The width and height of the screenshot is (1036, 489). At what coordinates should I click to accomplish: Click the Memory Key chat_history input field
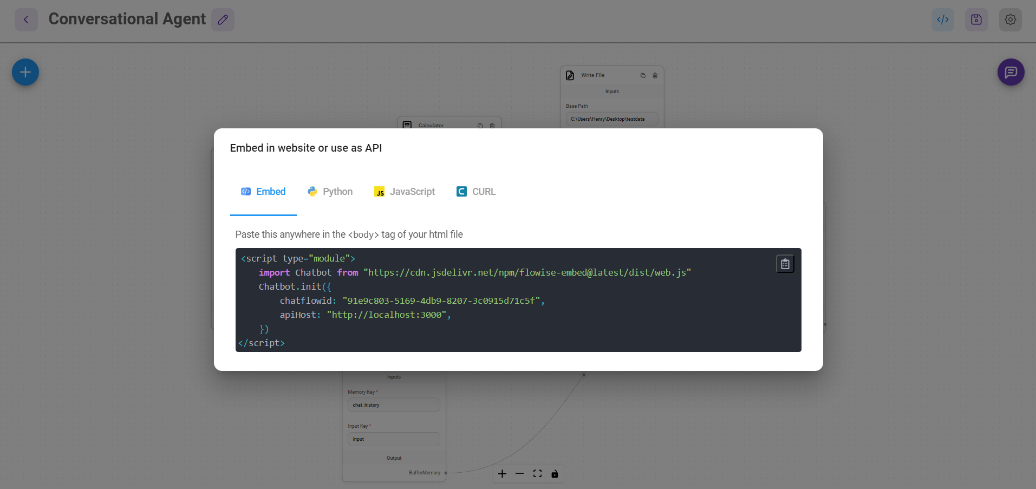(394, 405)
